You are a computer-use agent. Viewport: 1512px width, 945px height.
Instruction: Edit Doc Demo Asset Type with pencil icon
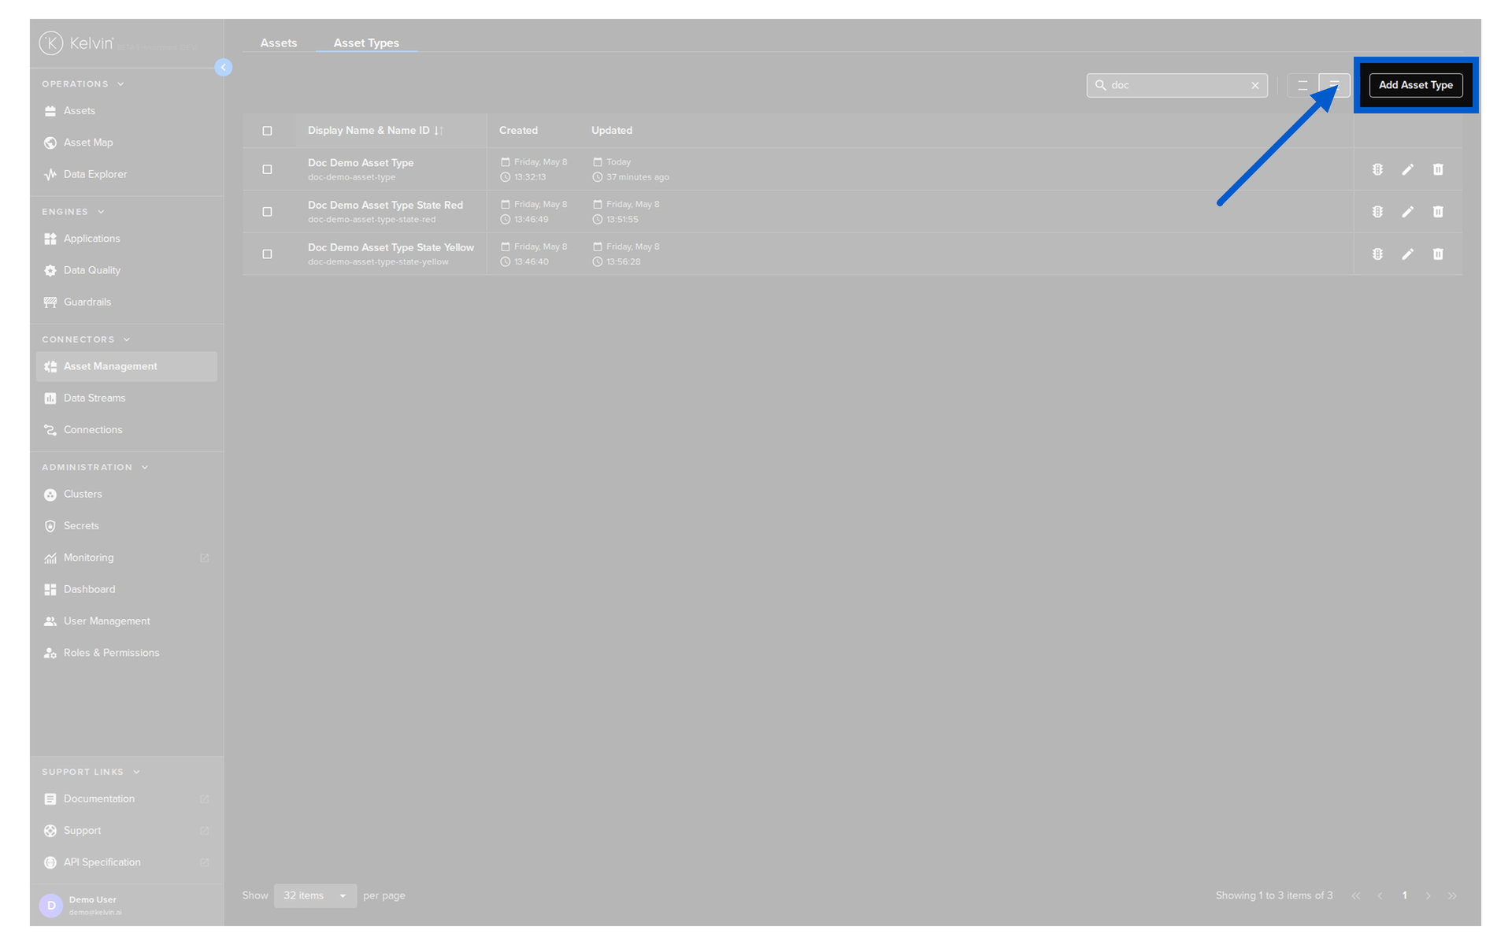coord(1407,169)
